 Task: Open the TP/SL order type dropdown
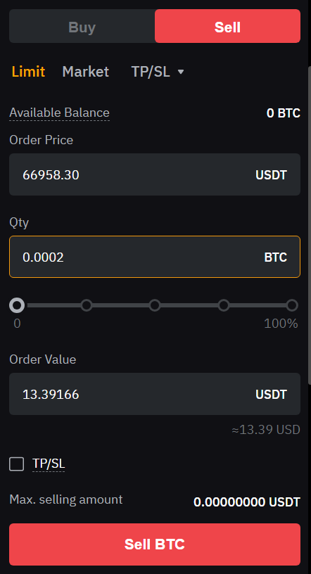[x=158, y=72]
